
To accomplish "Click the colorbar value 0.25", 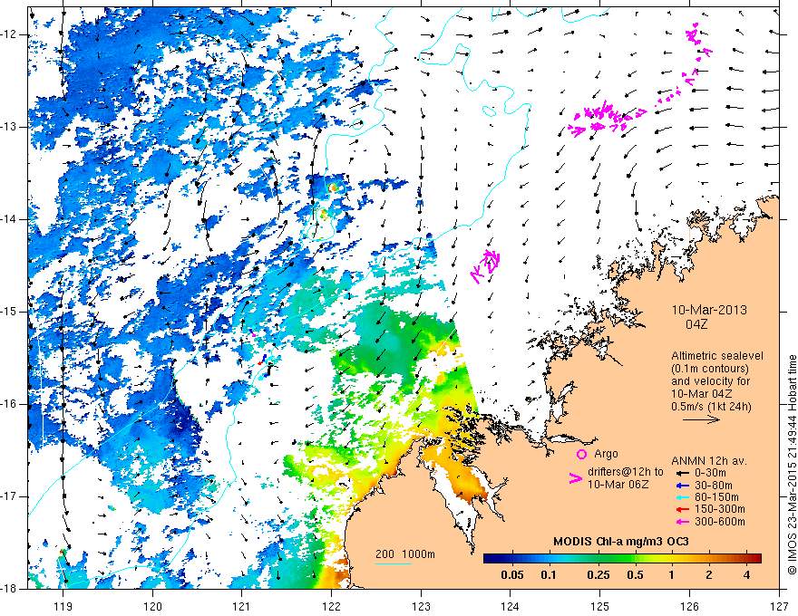I will [598, 575].
